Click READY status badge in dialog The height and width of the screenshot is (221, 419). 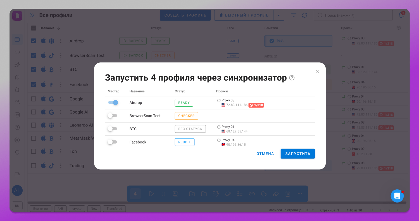tap(184, 103)
